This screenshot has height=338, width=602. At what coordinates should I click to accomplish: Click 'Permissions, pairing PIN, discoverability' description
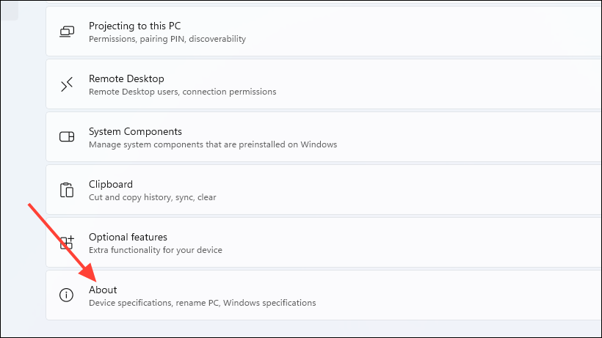tap(167, 39)
